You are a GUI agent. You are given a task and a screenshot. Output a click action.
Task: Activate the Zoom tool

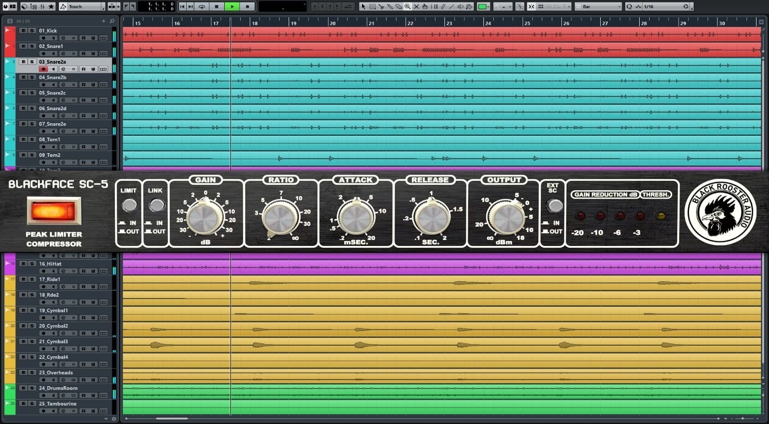point(408,6)
